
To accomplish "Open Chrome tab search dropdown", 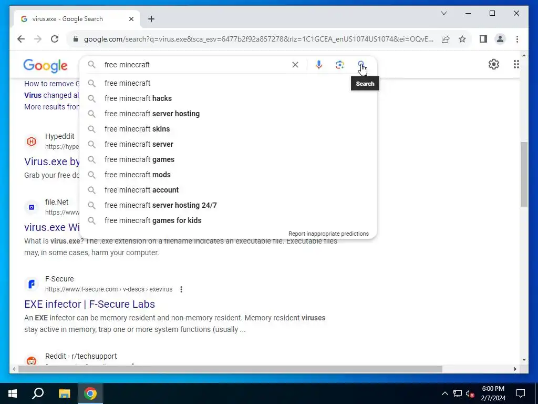I will 444,13.
